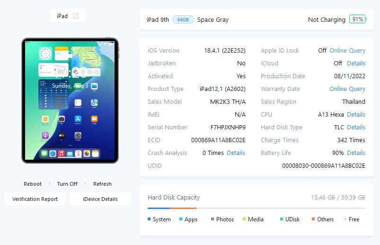The width and height of the screenshot is (380, 245).
Task: Click the 91% battery indicator icon
Action: tap(358, 19)
